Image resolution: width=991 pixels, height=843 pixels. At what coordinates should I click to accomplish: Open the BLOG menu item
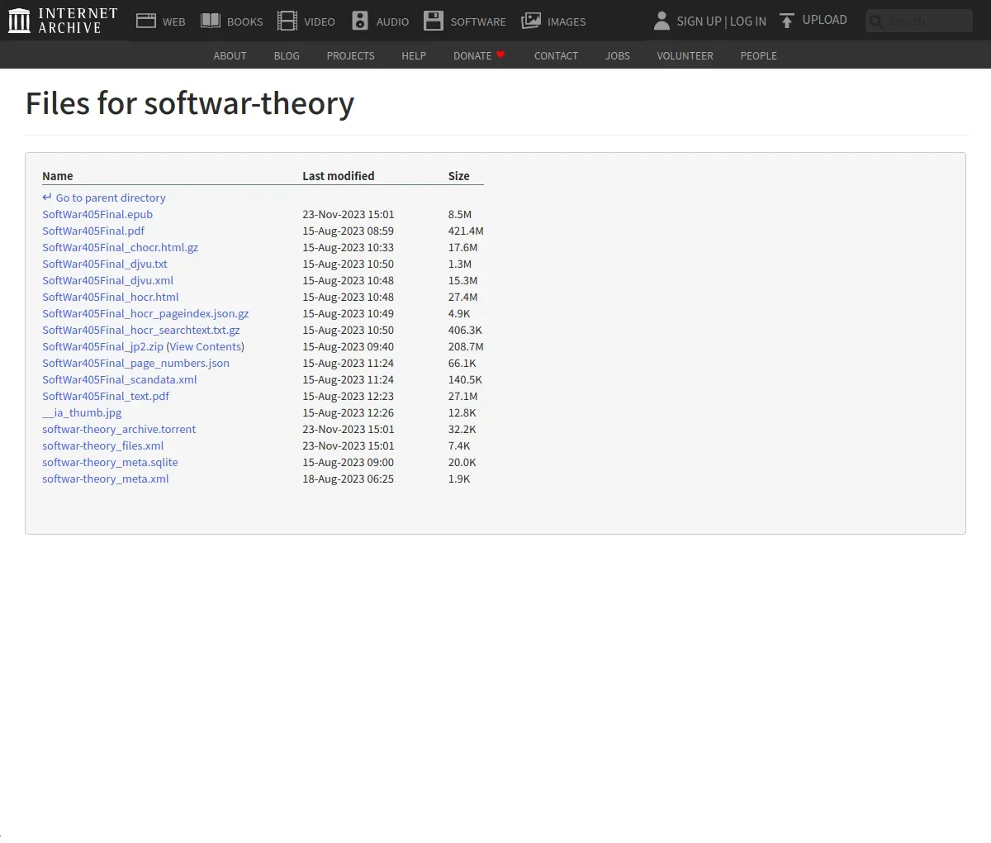(287, 55)
